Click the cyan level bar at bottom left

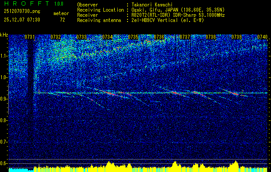[x=19, y=170]
